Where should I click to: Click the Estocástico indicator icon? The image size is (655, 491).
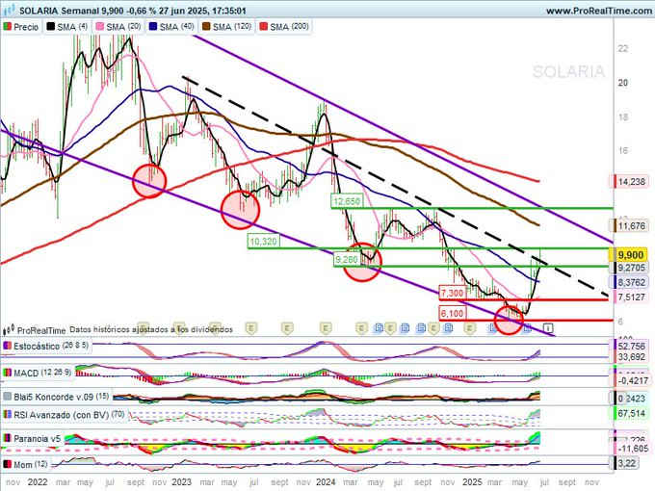coord(7,347)
